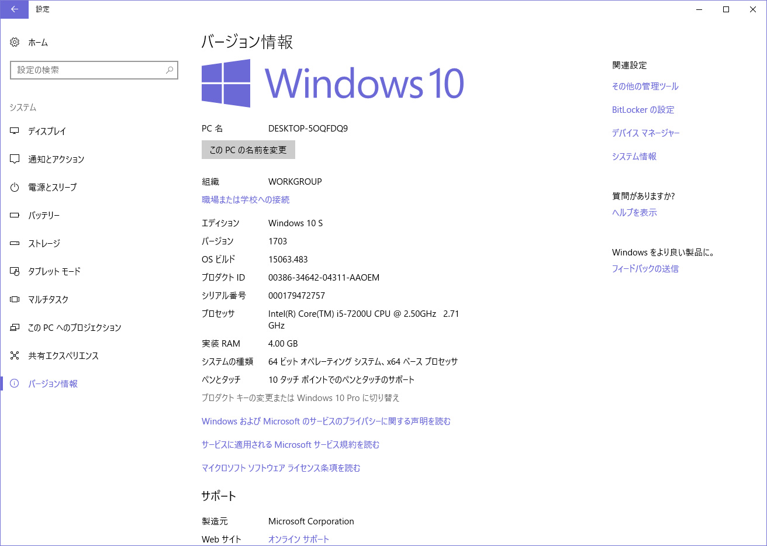Viewport: 767px width, 546px height.
Task: Open その他の管理ツール link
Action: click(645, 86)
